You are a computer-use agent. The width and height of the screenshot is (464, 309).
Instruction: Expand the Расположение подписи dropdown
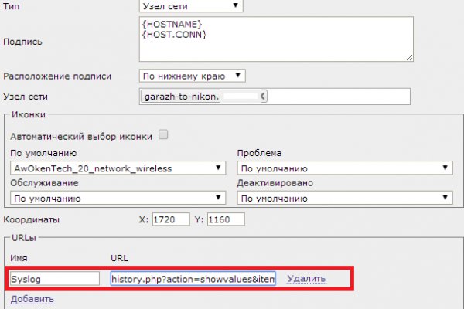tap(192, 76)
